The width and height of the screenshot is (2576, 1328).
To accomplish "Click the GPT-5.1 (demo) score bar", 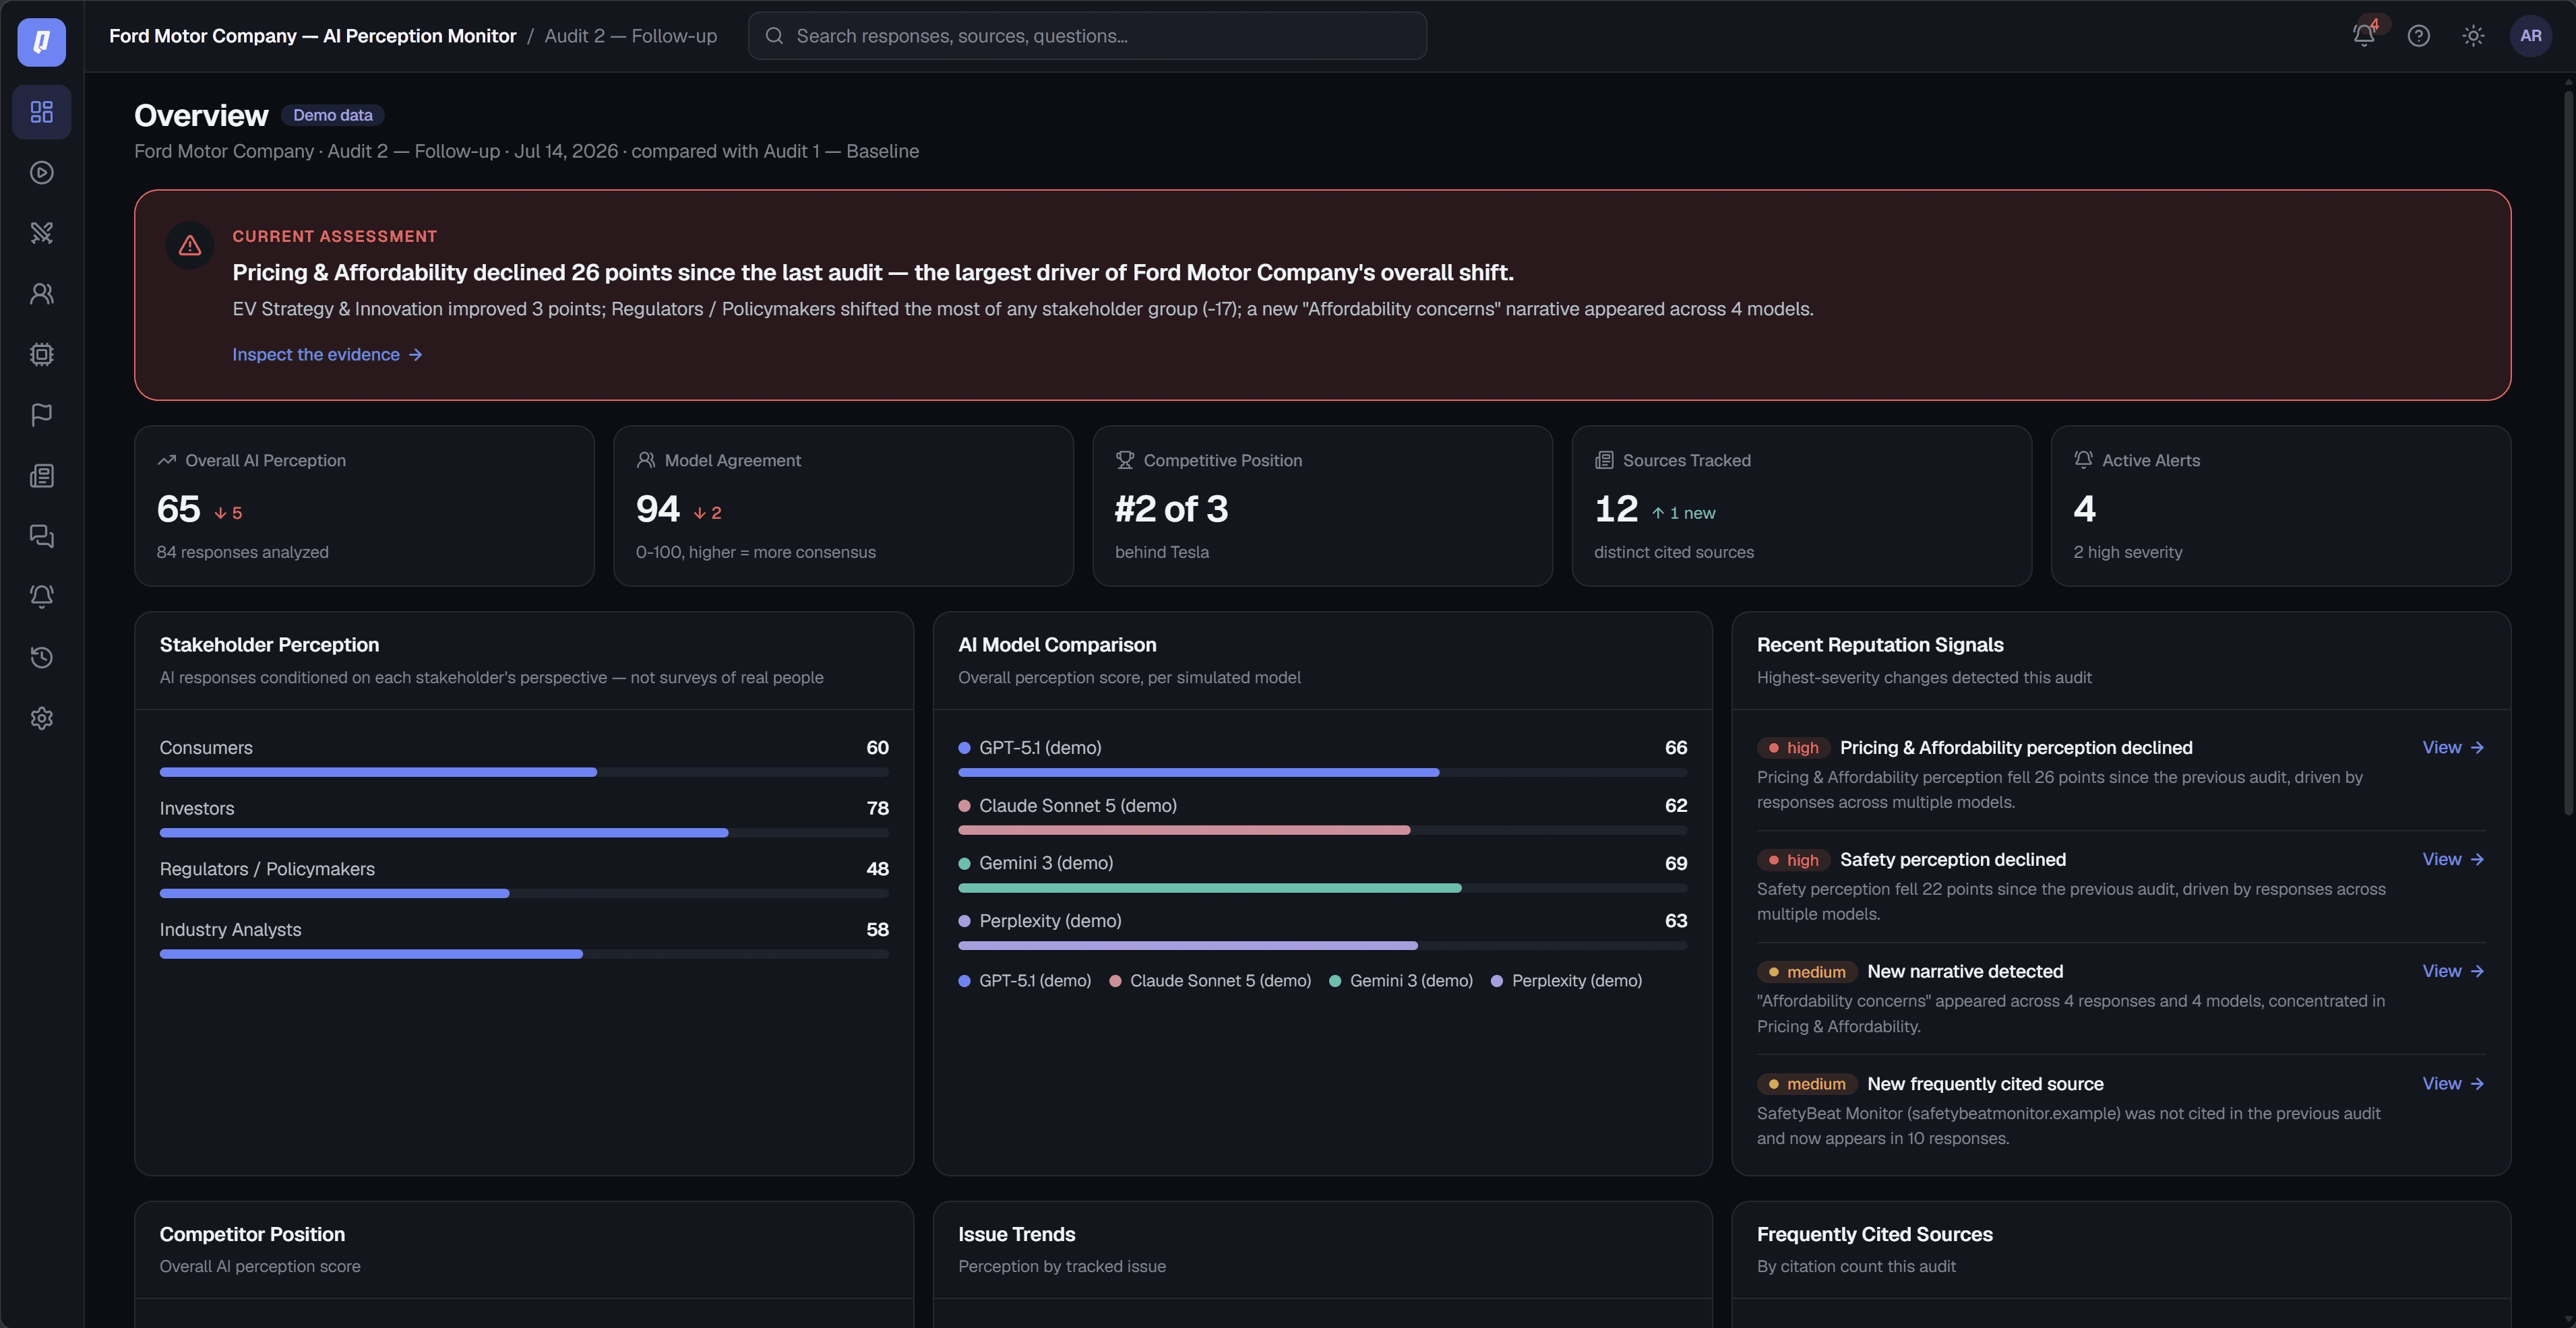I will (1322, 772).
